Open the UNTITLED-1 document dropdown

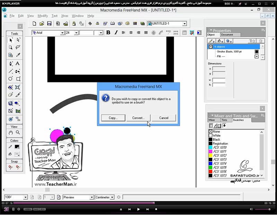[x=185, y=24]
